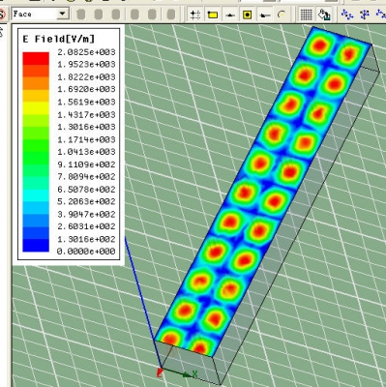
Task: Show or hide the drawing grid icon
Action: click(306, 15)
